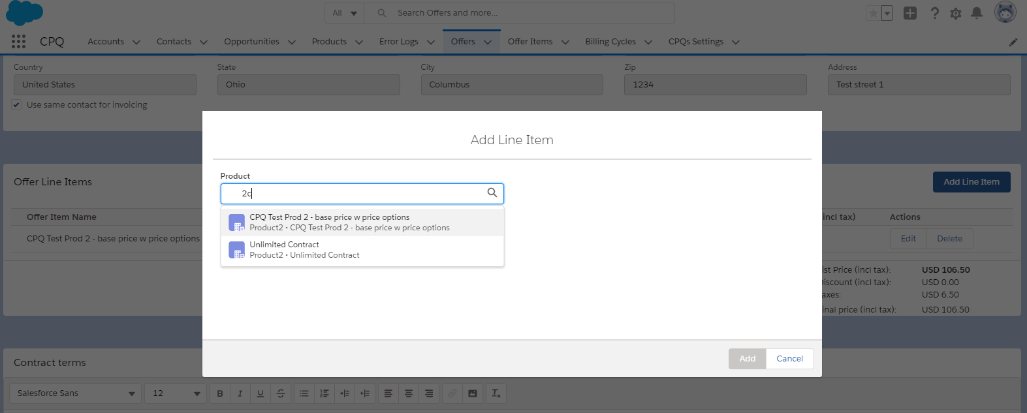The image size is (1027, 413).
Task: Click the global Search Offers field
Action: coord(519,13)
